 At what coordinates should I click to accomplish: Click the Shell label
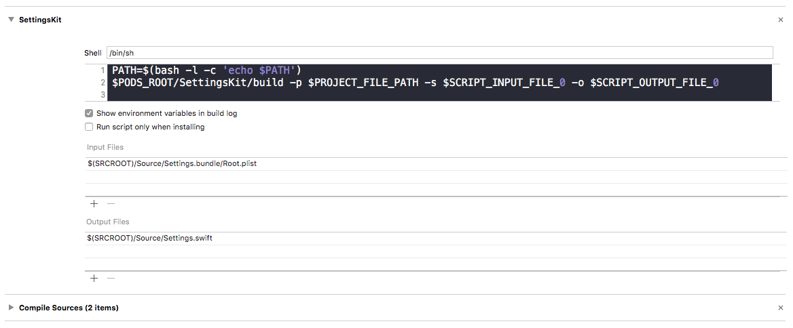(93, 53)
